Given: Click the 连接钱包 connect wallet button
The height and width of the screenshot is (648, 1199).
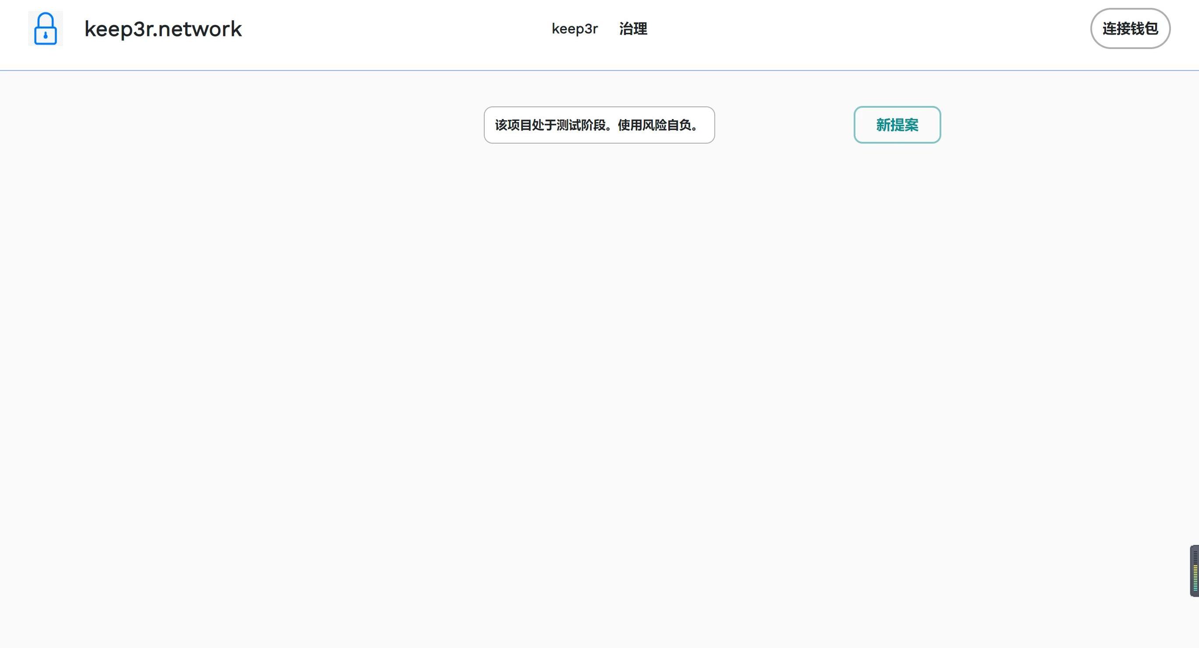Looking at the screenshot, I should click(x=1130, y=28).
